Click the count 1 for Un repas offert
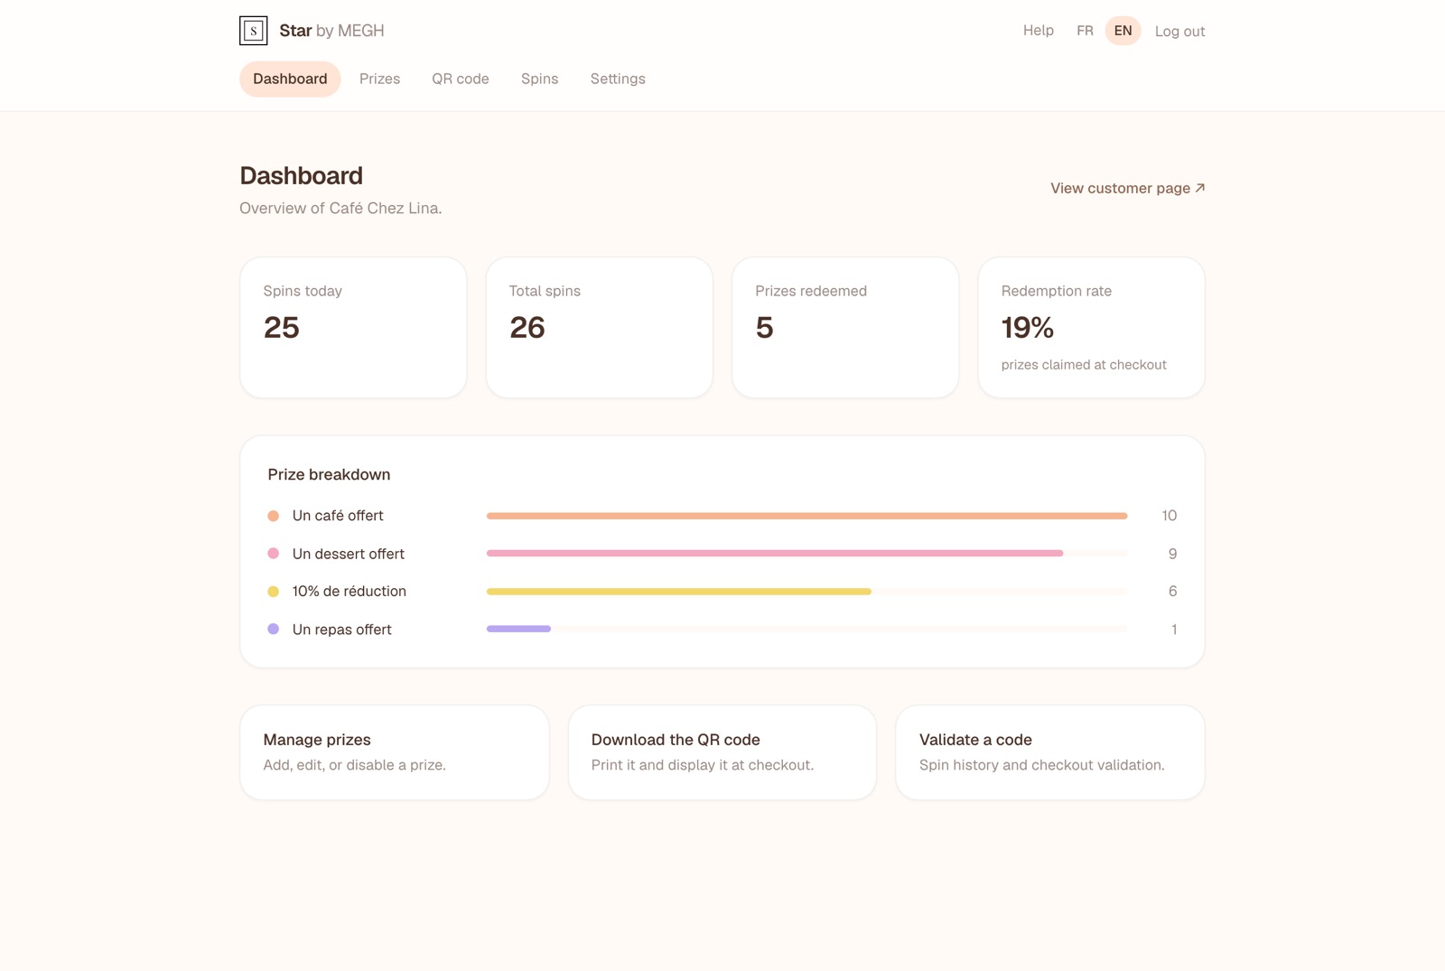The image size is (1445, 971). tap(1174, 630)
